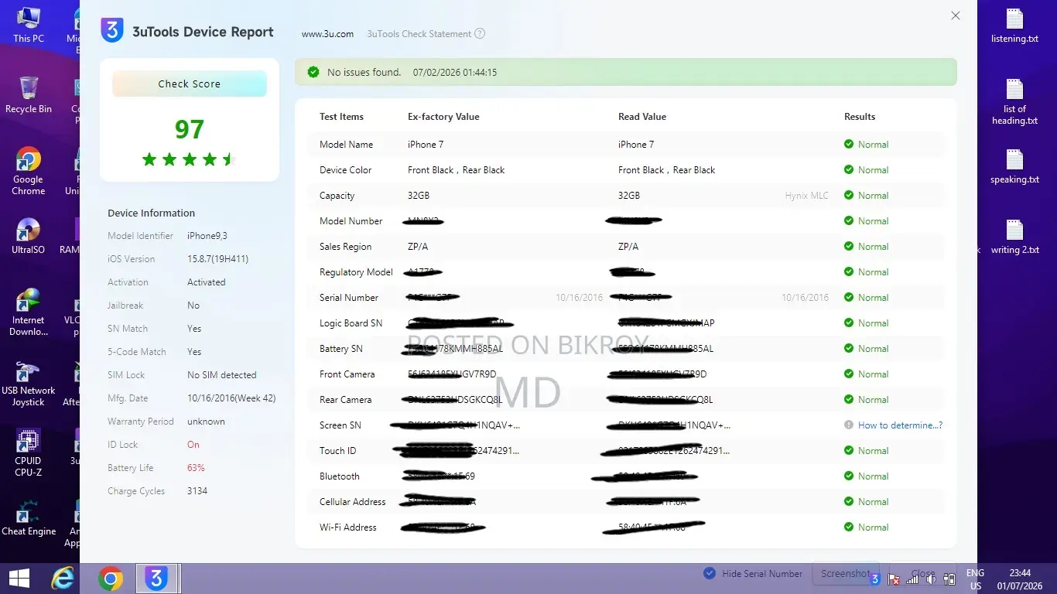Switch to the 3uTools taskbar button

[x=157, y=579]
